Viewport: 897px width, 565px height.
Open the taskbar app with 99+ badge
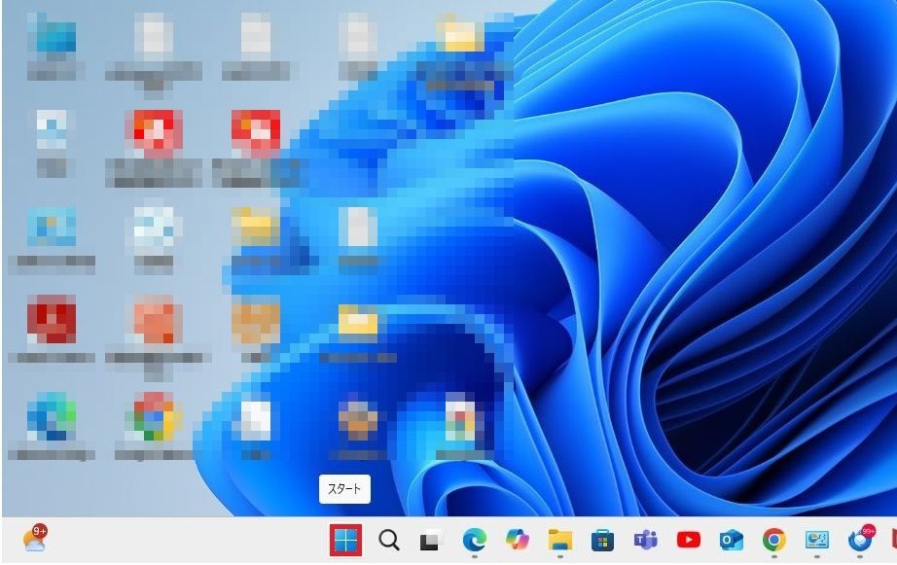(x=860, y=540)
